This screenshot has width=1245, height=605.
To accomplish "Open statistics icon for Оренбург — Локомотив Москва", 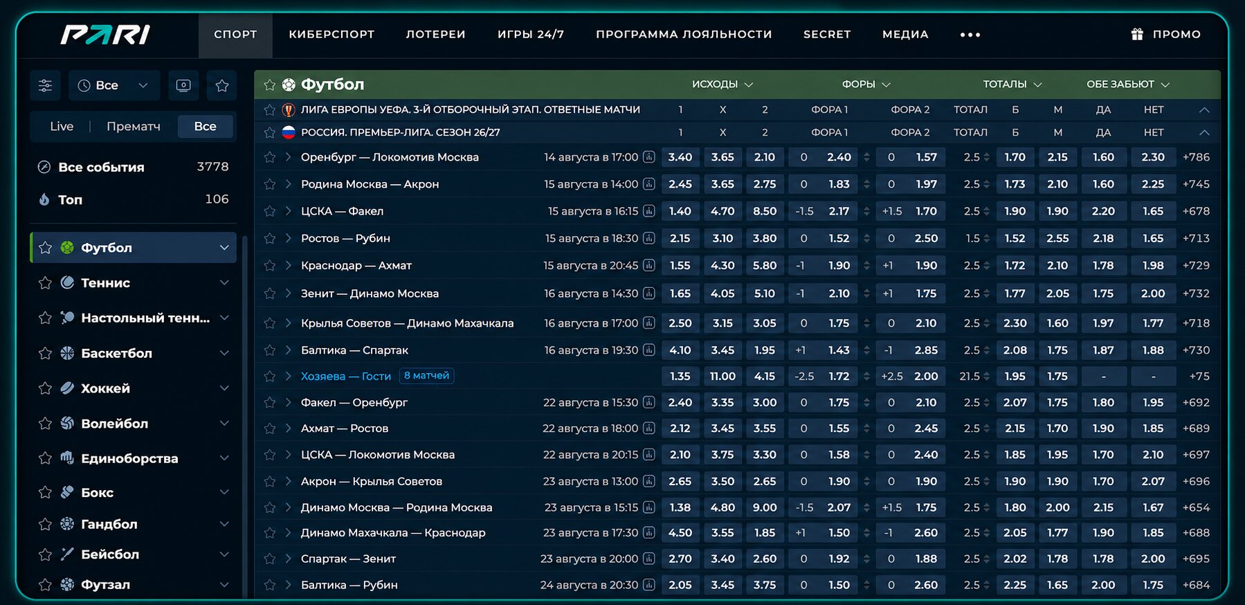I will [x=649, y=157].
